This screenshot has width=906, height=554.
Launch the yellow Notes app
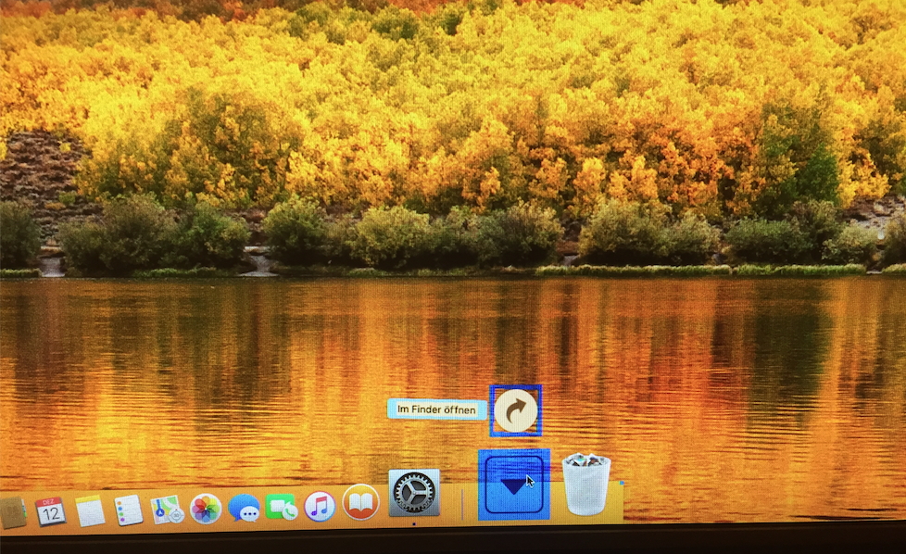(90, 510)
